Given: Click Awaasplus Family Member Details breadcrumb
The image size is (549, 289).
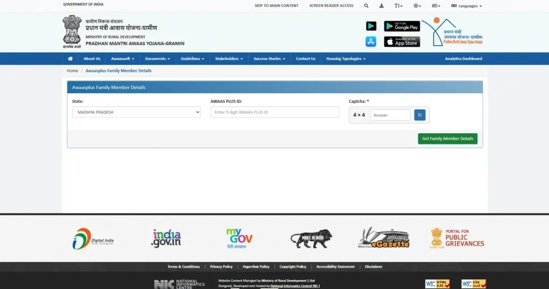Looking at the screenshot, I should click(118, 71).
